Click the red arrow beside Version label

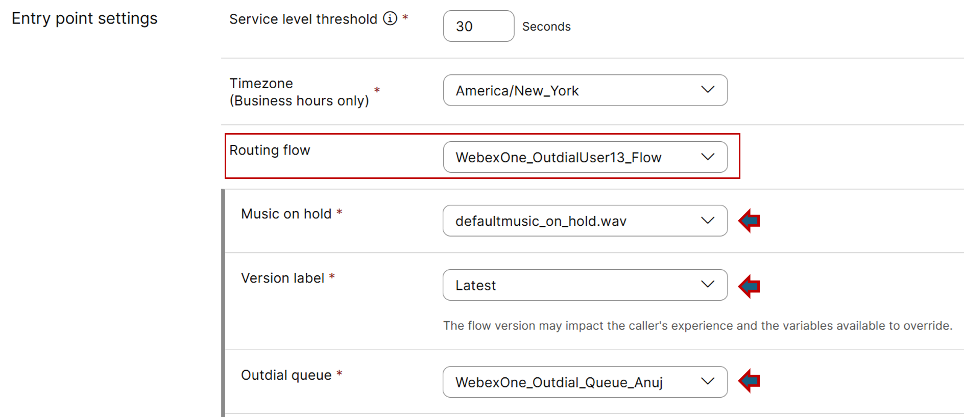click(749, 286)
